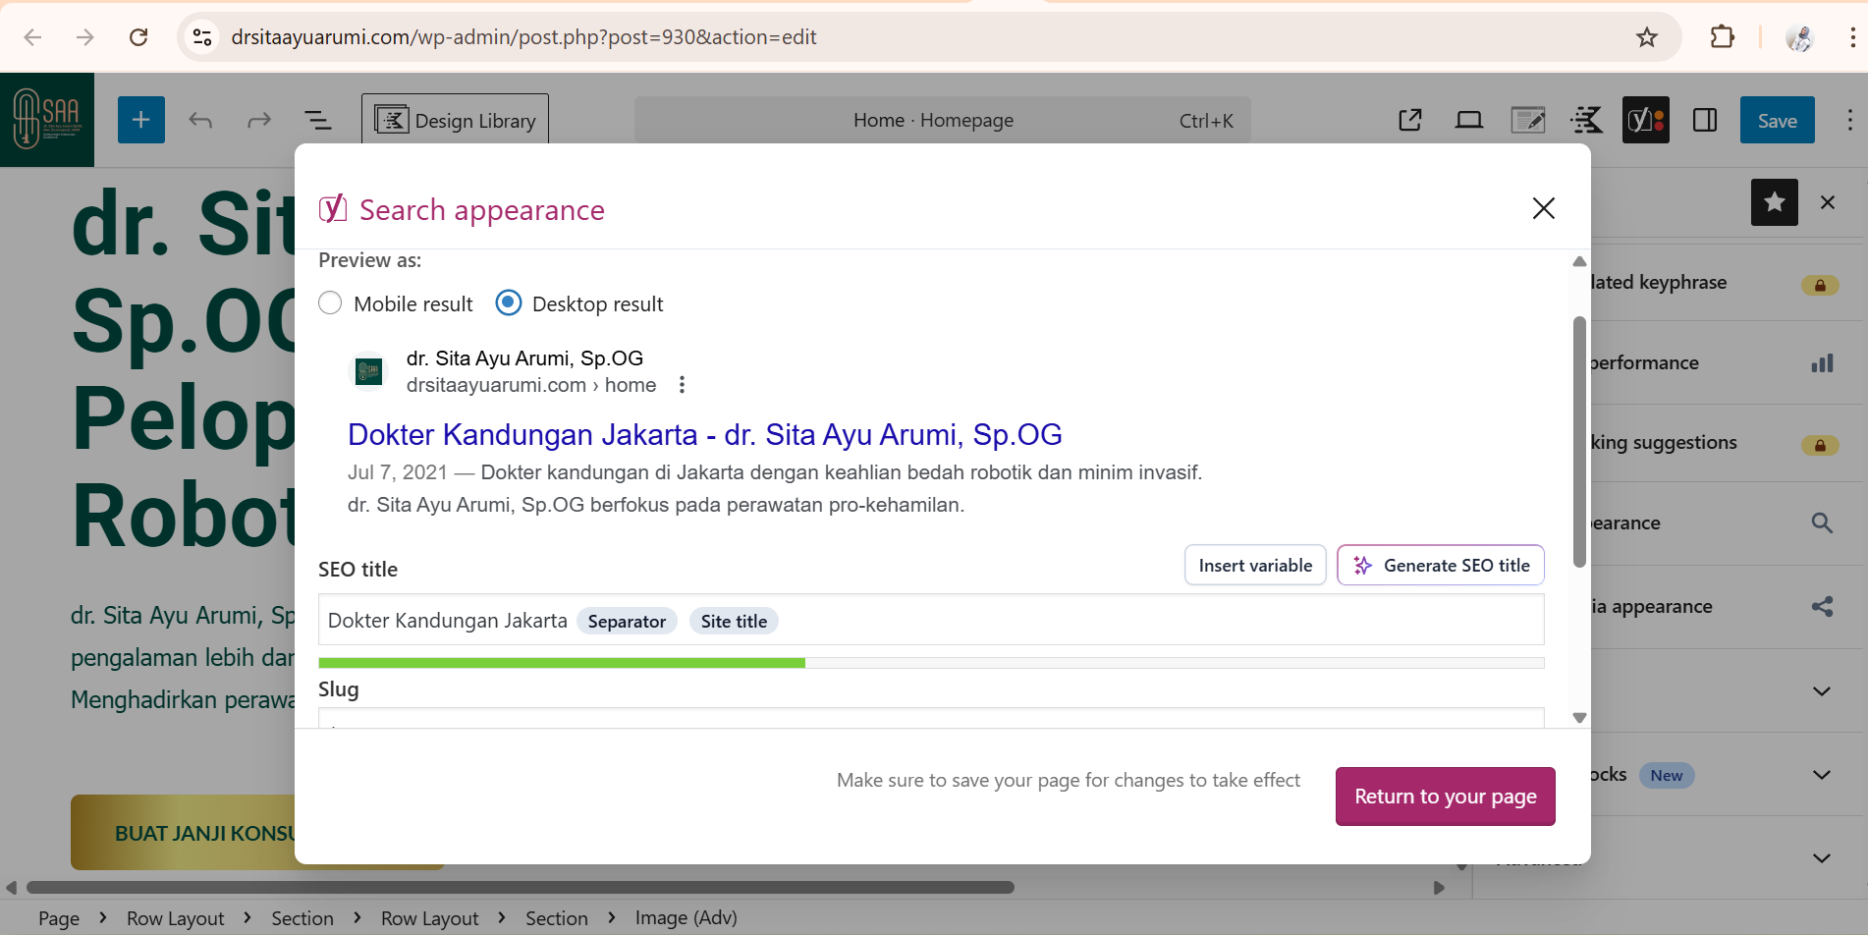
Task: Open the browser extensions puzzle icon
Action: [x=1723, y=37]
